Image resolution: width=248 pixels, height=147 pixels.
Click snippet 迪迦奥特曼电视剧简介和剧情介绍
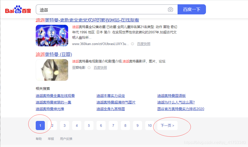[97, 61]
